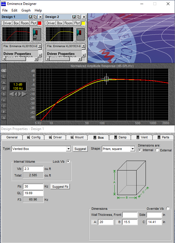Select the V graph button

pos(4,100)
